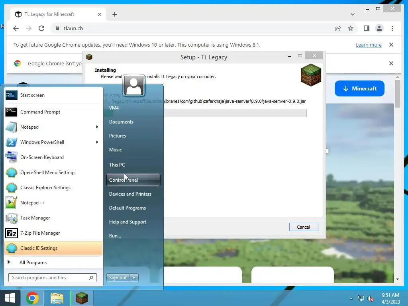The width and height of the screenshot is (408, 306).
Task: Toggle Chrome side panel icon
Action: pos(367,28)
